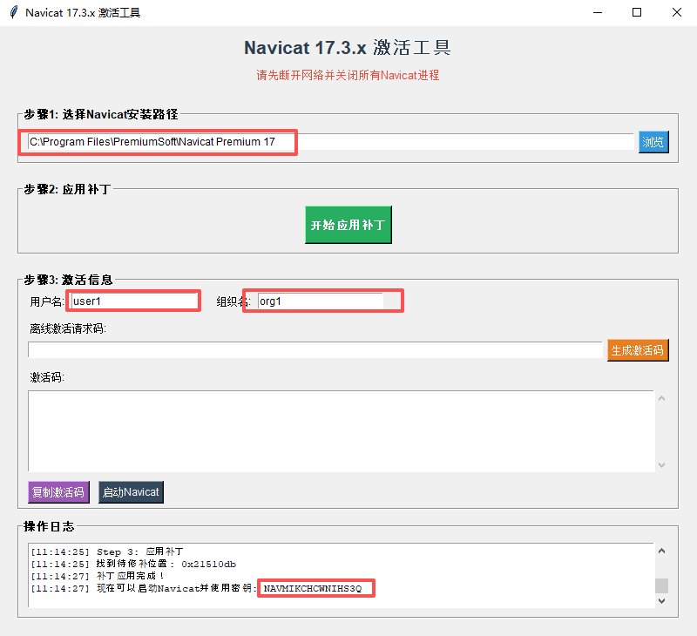The height and width of the screenshot is (636, 697).
Task: Click the 浏览 browse button
Action: tap(653, 142)
